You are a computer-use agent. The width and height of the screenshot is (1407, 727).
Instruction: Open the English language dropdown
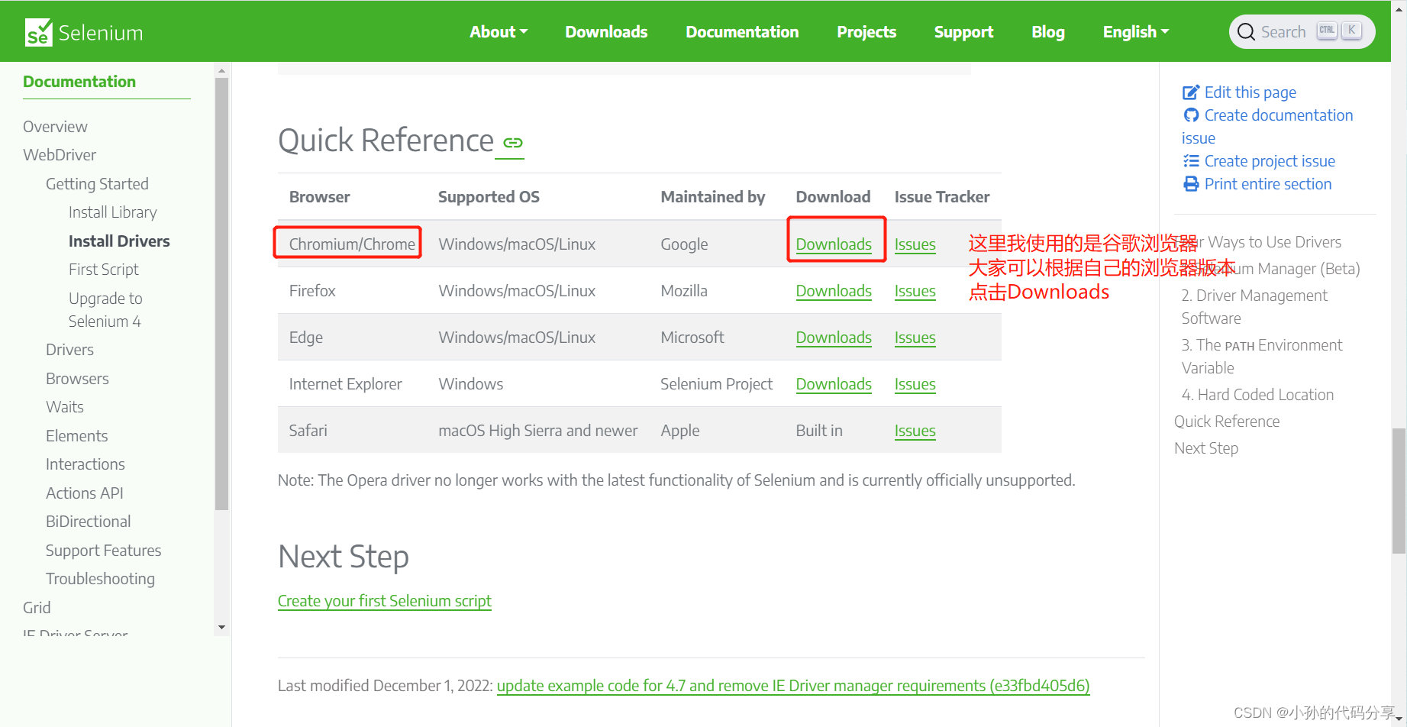[1136, 32]
